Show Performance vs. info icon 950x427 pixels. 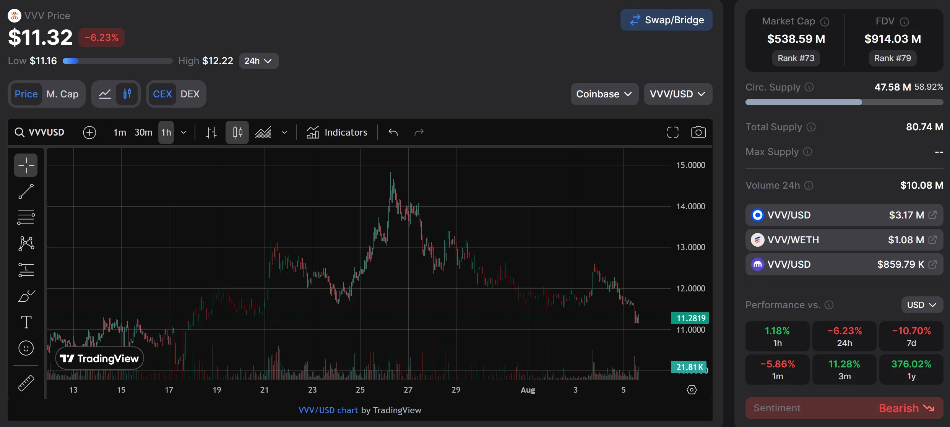(x=829, y=305)
